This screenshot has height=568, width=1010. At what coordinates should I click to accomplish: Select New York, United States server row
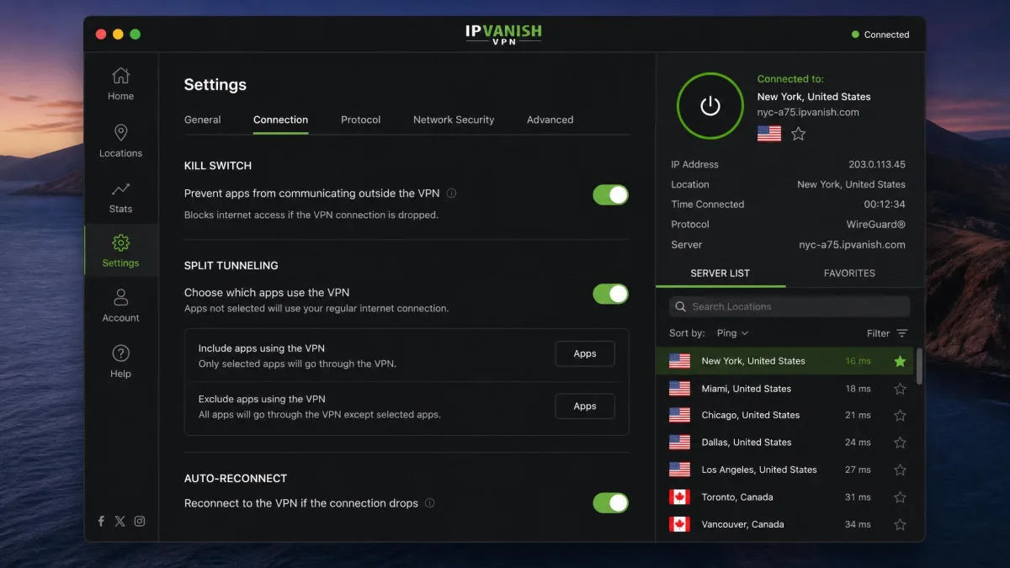[x=784, y=361]
